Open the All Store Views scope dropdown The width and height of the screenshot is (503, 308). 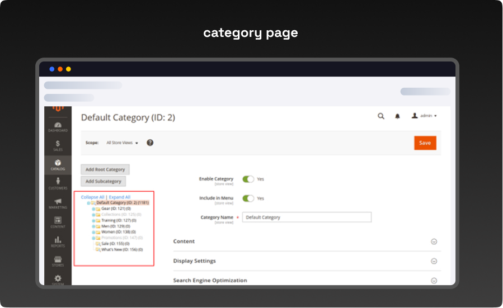click(x=122, y=143)
